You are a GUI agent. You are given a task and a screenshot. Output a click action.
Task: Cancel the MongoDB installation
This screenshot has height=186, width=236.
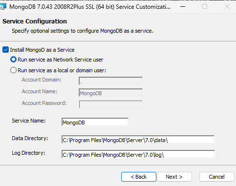[216, 177]
